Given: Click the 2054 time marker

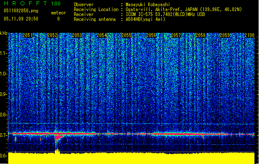Looking at the screenshot, I should pyautogui.click(x=102, y=35).
